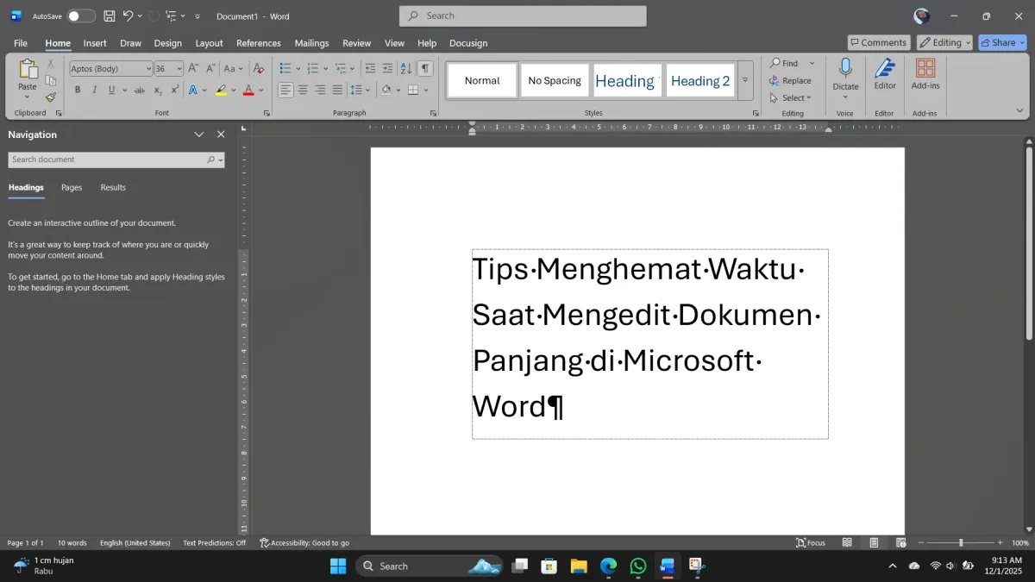1035x582 pixels.
Task: Click the Cut scissors icon
Action: (x=51, y=64)
